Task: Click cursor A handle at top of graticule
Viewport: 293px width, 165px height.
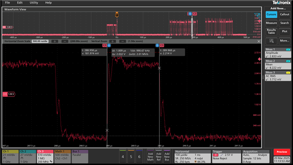Action: point(109,45)
